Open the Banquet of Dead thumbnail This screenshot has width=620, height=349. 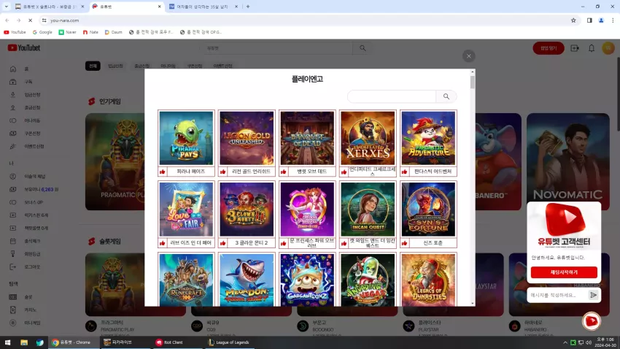click(307, 138)
